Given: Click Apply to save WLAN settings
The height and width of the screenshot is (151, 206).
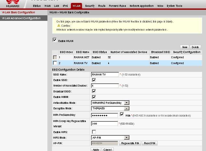Looking at the screenshot, I should point(96,149).
